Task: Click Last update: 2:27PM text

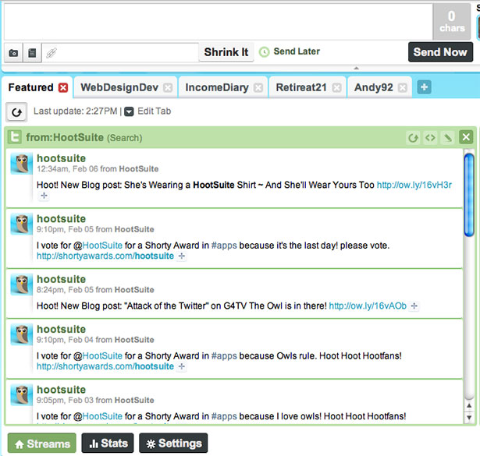Action: coord(75,111)
